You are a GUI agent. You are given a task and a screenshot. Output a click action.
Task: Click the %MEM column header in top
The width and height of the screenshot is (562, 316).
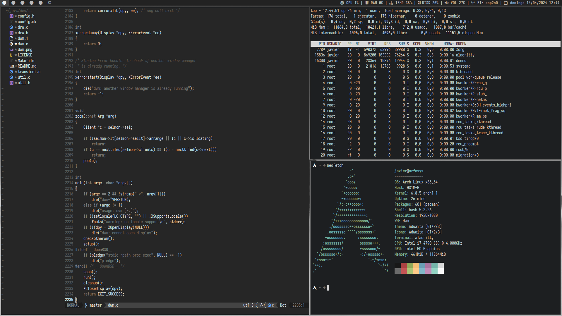(429, 44)
